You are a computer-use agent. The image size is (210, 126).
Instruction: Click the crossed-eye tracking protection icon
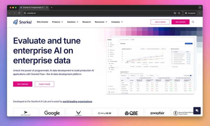coord(175,13)
